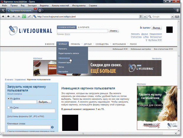
Task: Click the Написать link under username
Action: pos(135,34)
